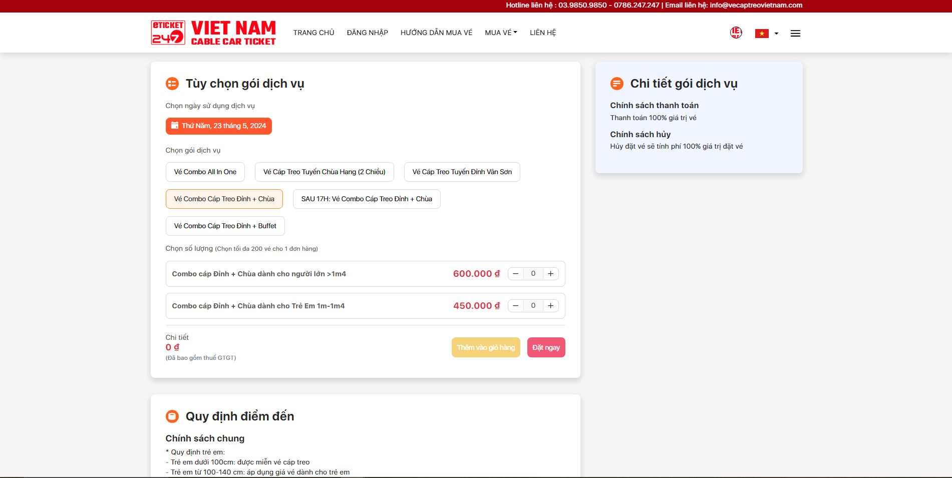The width and height of the screenshot is (952, 478).
Task: Open the date picker for Thứ Năm, 23 tháng 5
Action: coord(218,126)
